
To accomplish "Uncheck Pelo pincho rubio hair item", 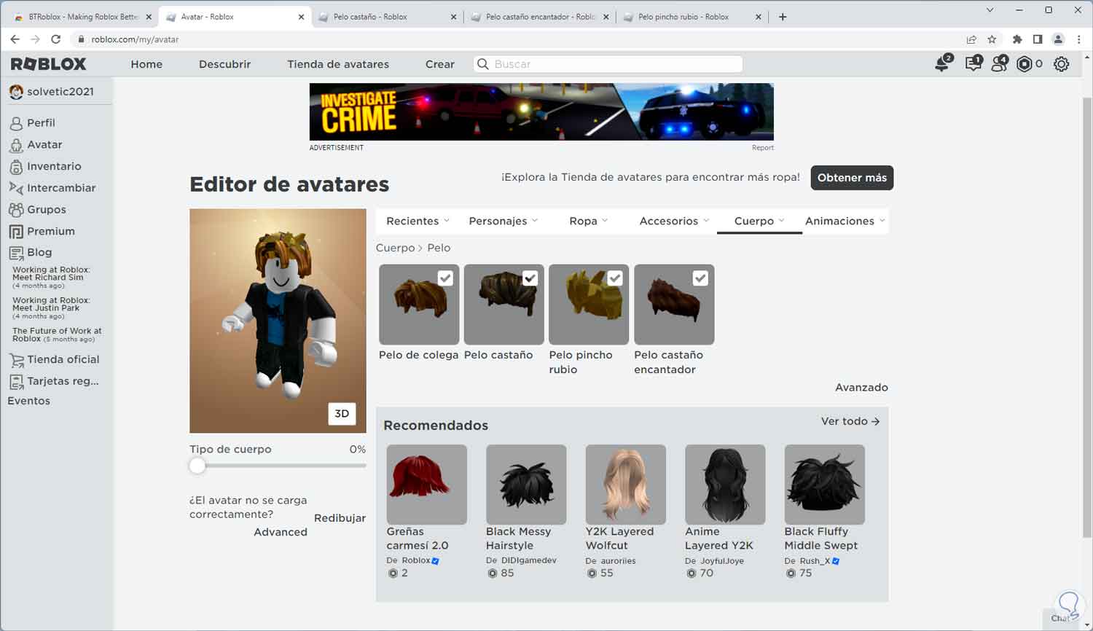I will 615,278.
